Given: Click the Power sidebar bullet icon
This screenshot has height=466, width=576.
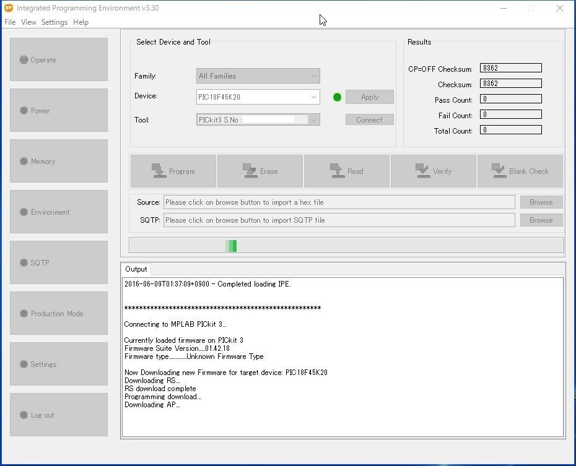Looking at the screenshot, I should (x=24, y=110).
